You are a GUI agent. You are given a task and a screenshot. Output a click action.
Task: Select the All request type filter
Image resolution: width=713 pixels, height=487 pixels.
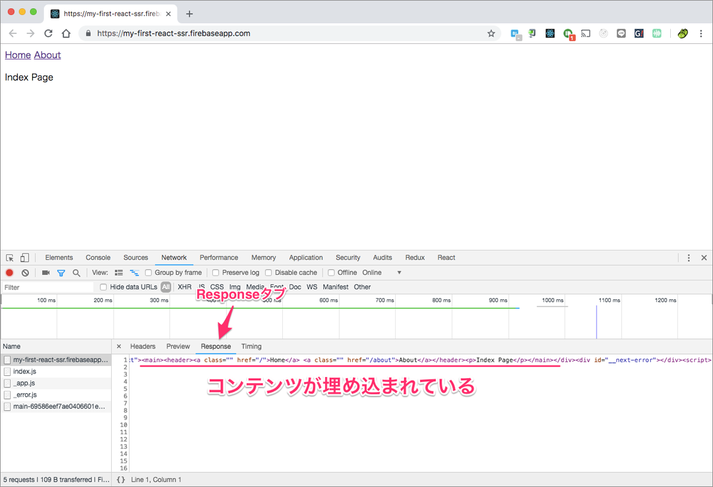point(166,287)
